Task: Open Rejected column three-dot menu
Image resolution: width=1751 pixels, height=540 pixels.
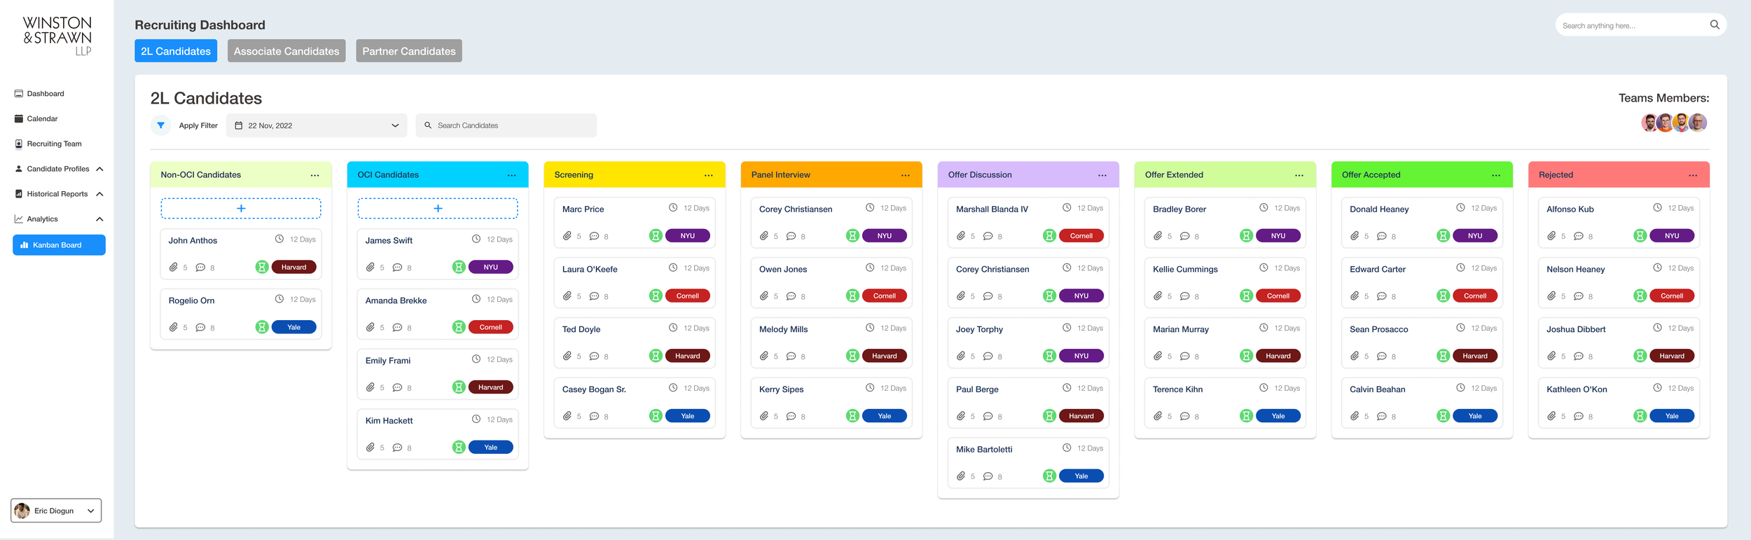Action: coord(1692,175)
